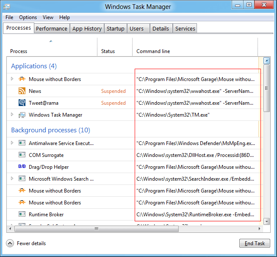This screenshot has width=277, height=257.
Task: Click the Antimalware Service Executable icon
Action: tap(22, 143)
